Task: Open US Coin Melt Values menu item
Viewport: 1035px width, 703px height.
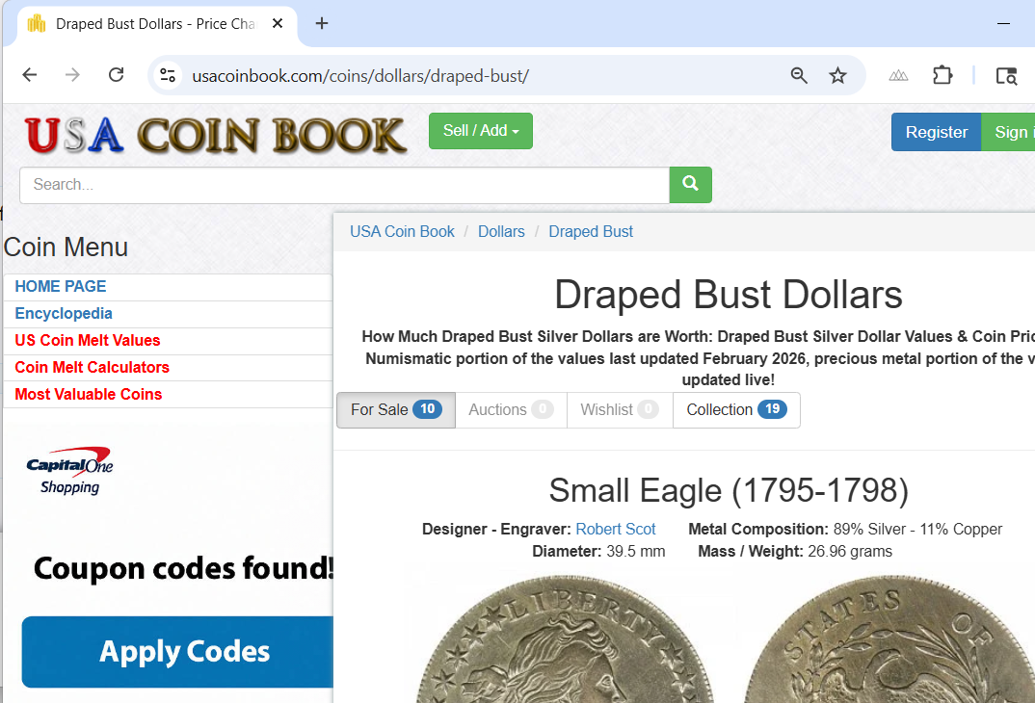Action: [x=88, y=340]
